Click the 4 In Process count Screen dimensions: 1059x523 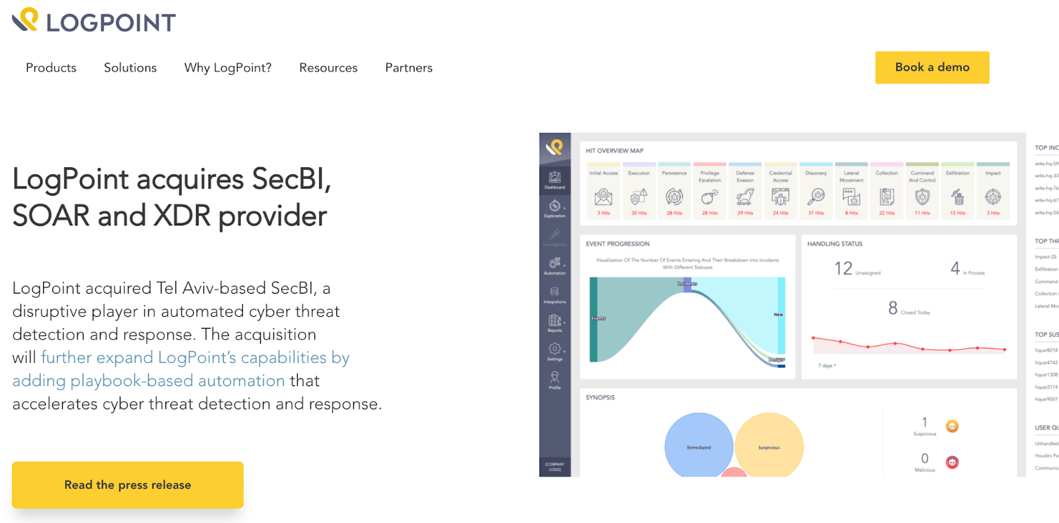[x=968, y=268]
